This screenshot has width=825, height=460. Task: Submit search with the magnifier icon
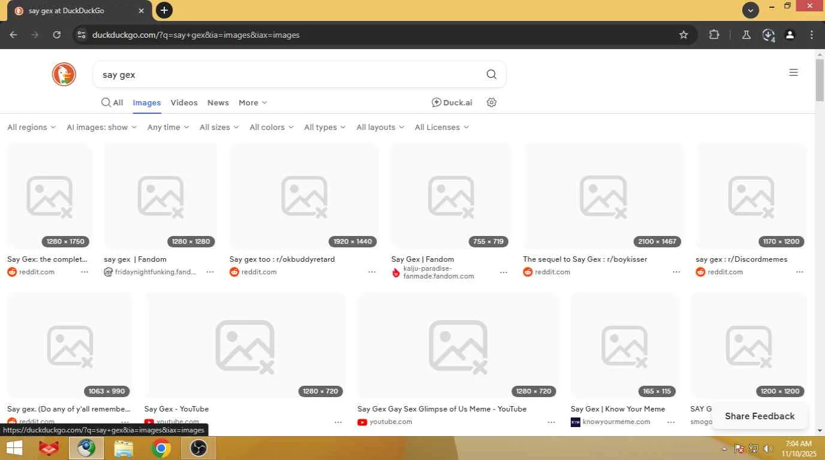click(x=492, y=74)
